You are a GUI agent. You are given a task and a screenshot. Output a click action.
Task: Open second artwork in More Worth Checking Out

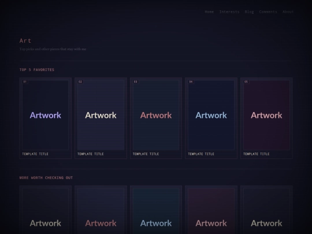click(101, 210)
